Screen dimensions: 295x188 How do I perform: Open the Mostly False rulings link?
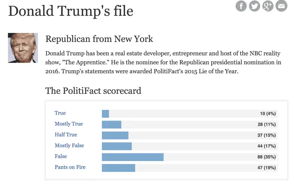(69, 146)
